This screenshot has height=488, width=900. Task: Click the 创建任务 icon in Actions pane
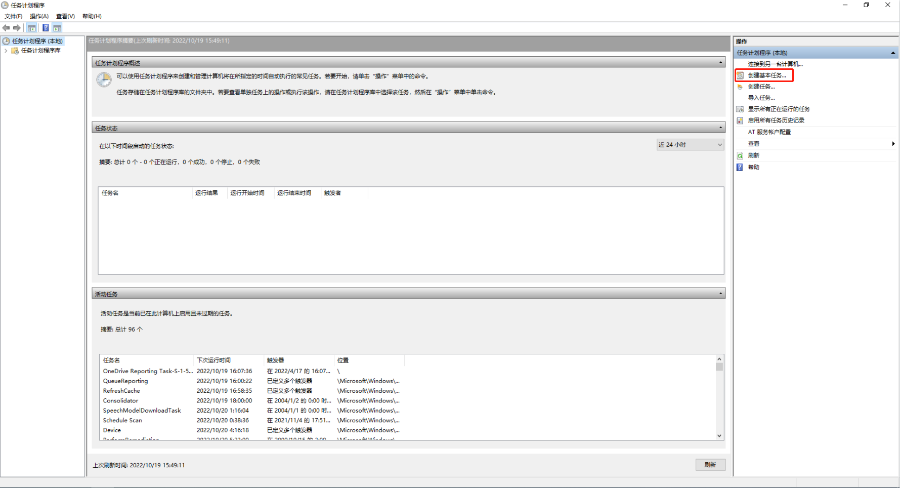[740, 87]
